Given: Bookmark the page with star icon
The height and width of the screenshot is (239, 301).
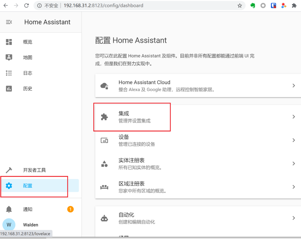Looking at the screenshot, I should pos(240,6).
